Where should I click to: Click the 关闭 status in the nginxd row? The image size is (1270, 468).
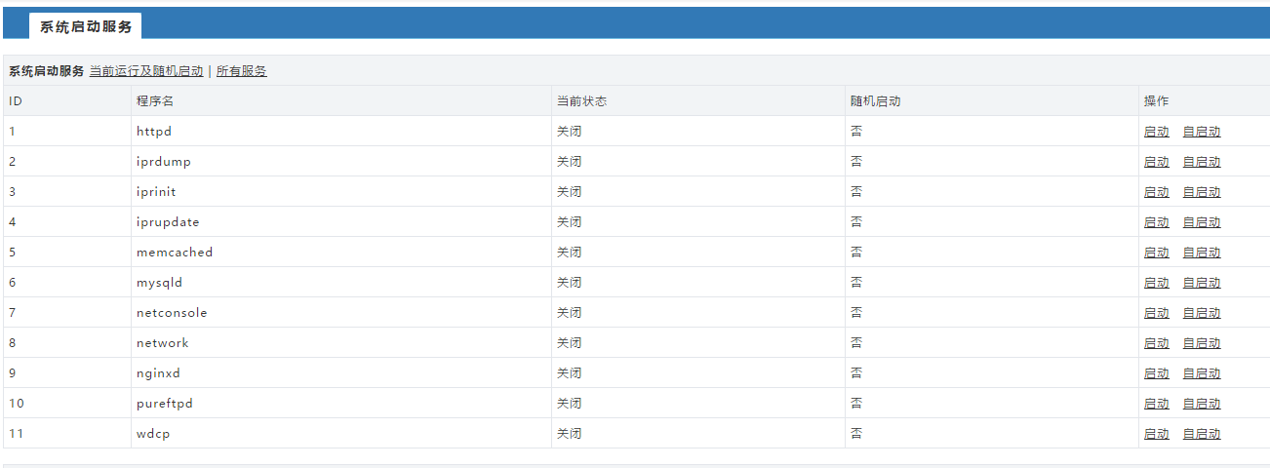570,372
